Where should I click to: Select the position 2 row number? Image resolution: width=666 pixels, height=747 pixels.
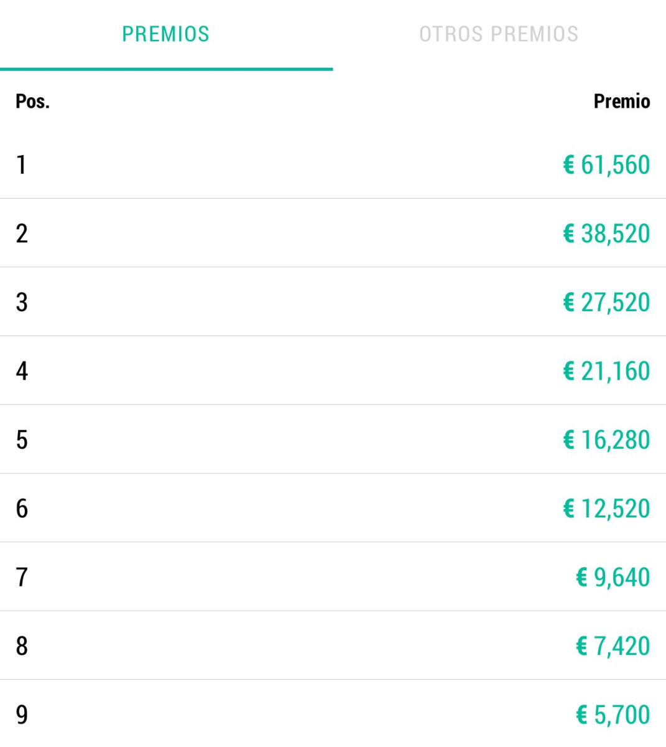(22, 233)
